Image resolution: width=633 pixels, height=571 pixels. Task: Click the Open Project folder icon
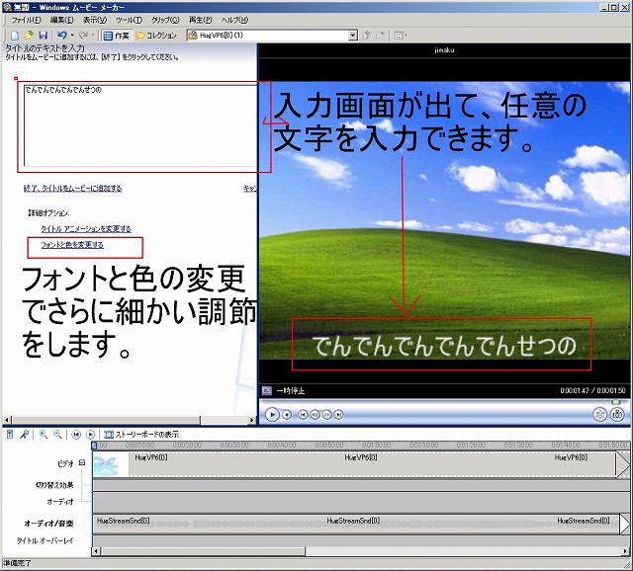(x=29, y=36)
